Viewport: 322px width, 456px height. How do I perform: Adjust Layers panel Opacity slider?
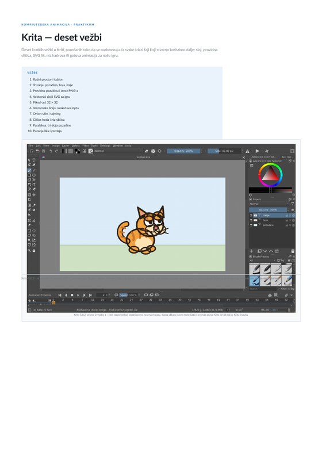pos(268,210)
